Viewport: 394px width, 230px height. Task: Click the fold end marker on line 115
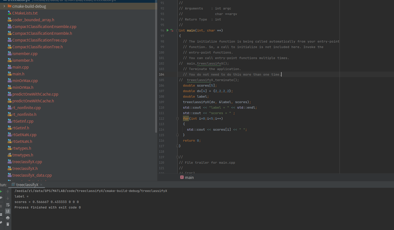point(177,135)
